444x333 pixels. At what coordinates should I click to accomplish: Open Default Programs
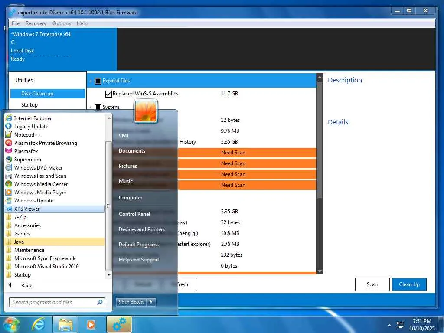[x=138, y=245]
